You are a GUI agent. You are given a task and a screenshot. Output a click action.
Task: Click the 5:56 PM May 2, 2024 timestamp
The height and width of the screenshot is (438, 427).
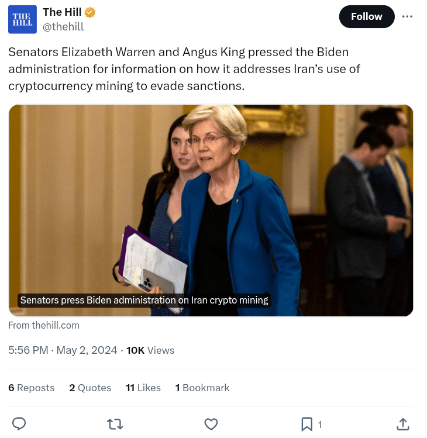coord(63,350)
